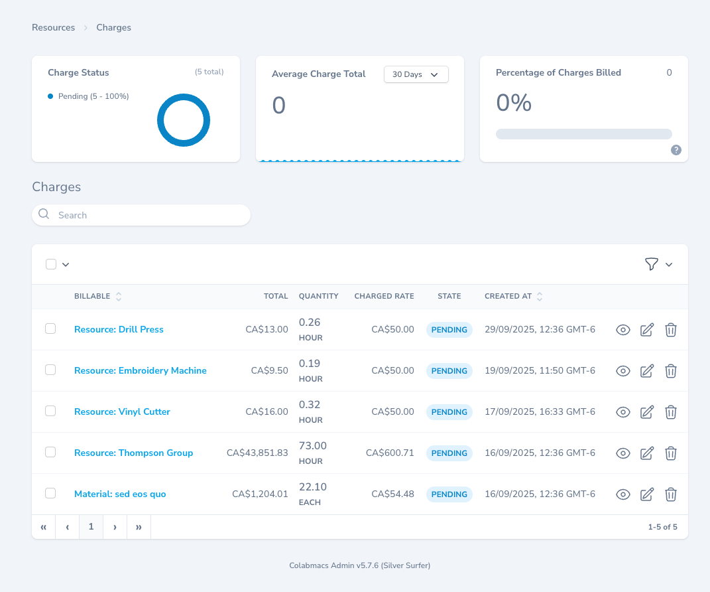View the Drill Press charge details

622,330
